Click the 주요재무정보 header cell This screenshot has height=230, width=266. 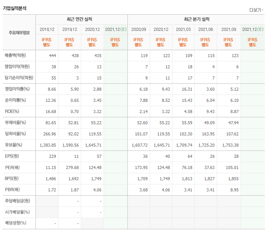[19, 33]
